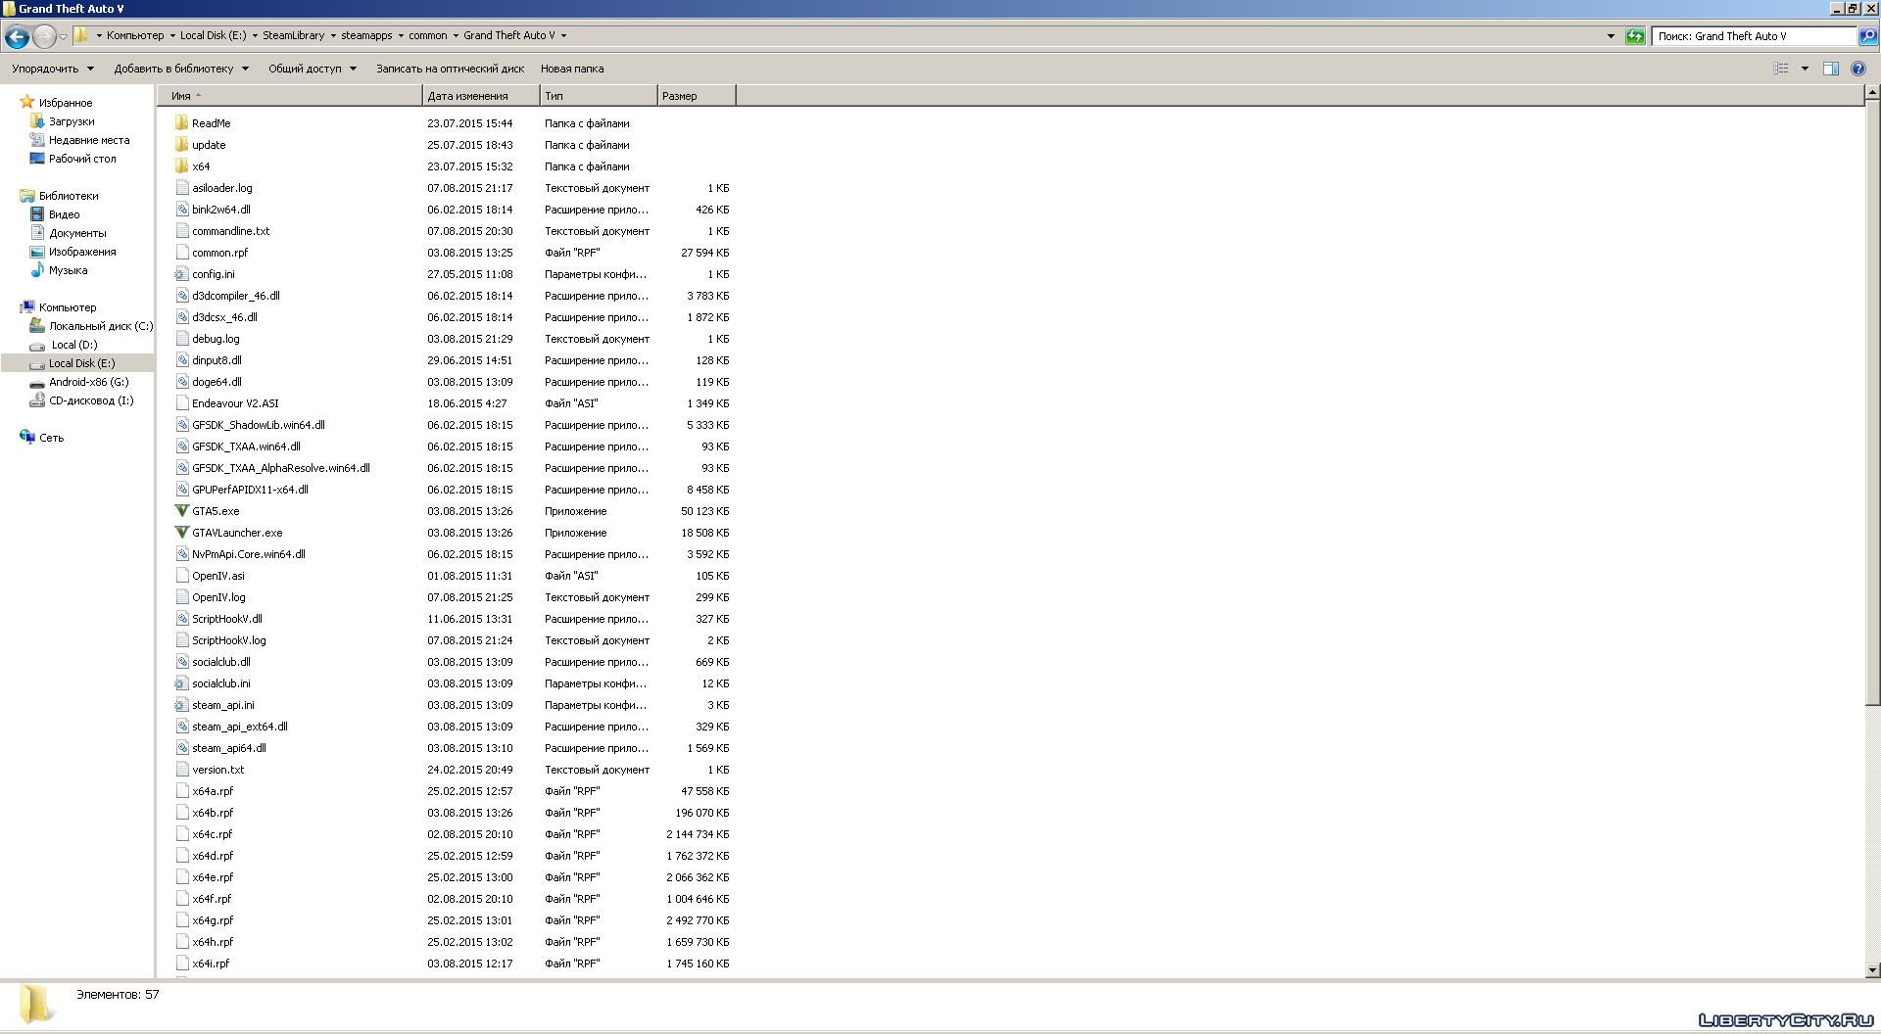Sort by the Тип column header

599,96
